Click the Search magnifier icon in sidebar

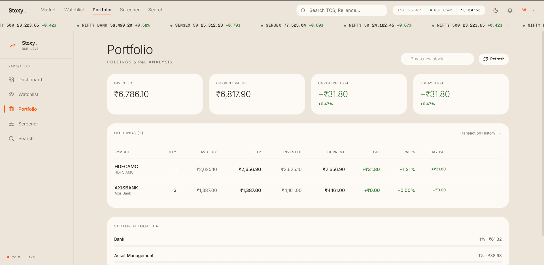coord(11,139)
